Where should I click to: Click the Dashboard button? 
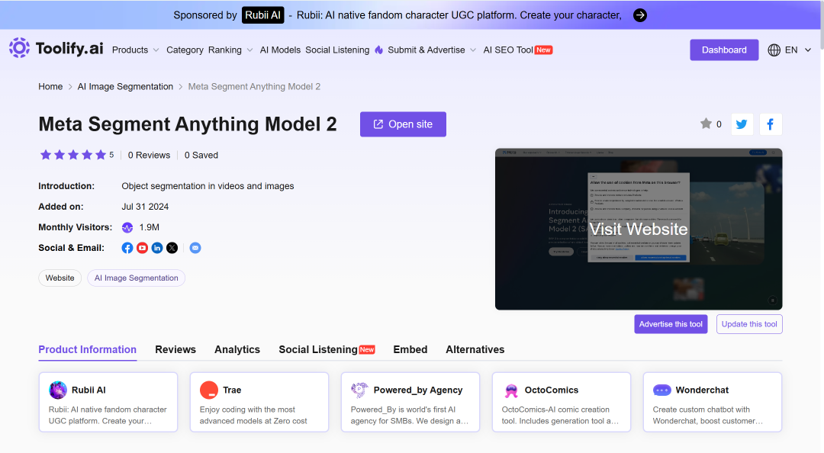tap(724, 50)
